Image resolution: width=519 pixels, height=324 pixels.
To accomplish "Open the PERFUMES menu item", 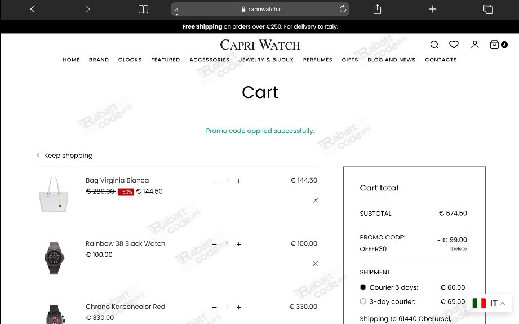I will 318,60.
